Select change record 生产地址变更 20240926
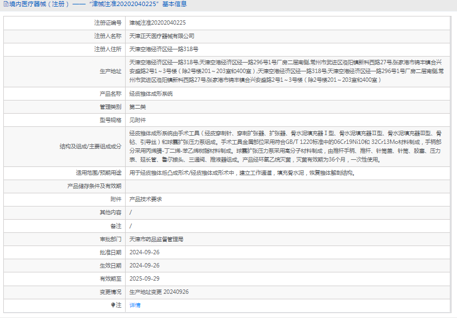Image resolution: width=457 pixels, height=318 pixels. point(159,292)
